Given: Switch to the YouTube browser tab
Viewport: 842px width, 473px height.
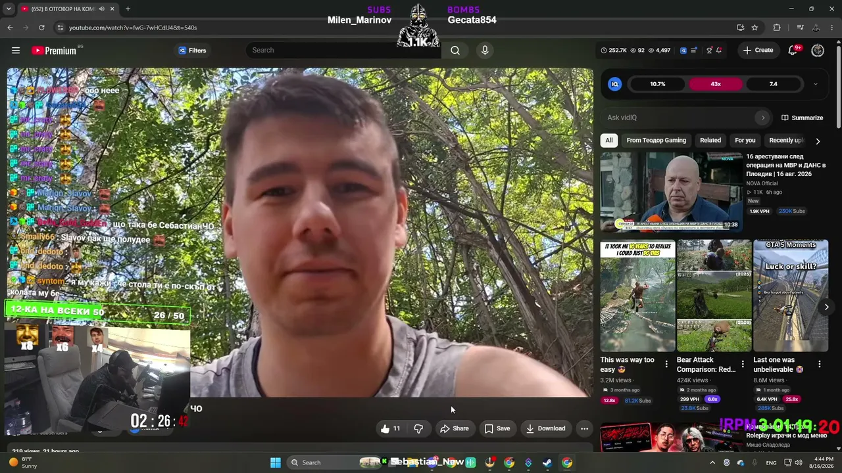Looking at the screenshot, I should pos(61,9).
